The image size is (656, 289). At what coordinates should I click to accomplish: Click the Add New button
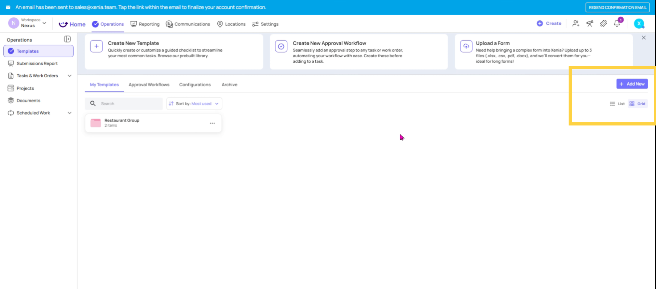632,84
